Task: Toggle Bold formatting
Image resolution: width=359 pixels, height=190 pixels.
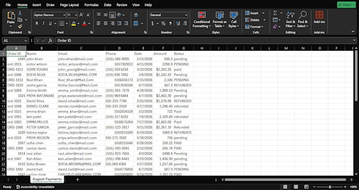Action: (36, 23)
